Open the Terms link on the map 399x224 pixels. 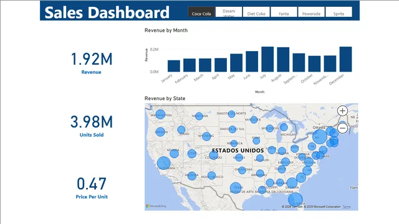pos(347,207)
